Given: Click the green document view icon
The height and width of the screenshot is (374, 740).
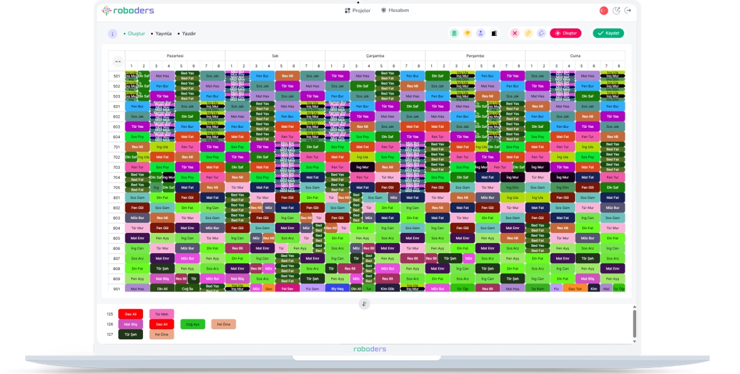Looking at the screenshot, I should point(454,33).
